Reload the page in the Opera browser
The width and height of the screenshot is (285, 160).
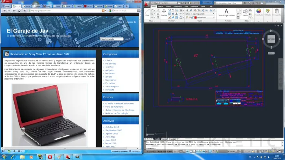click(19, 11)
